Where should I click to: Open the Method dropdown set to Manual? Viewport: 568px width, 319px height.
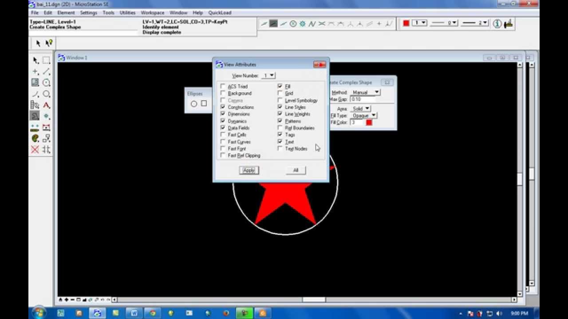click(x=365, y=92)
